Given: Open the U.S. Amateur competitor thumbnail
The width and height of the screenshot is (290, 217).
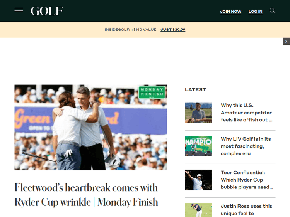Looking at the screenshot, I should click(198, 112).
